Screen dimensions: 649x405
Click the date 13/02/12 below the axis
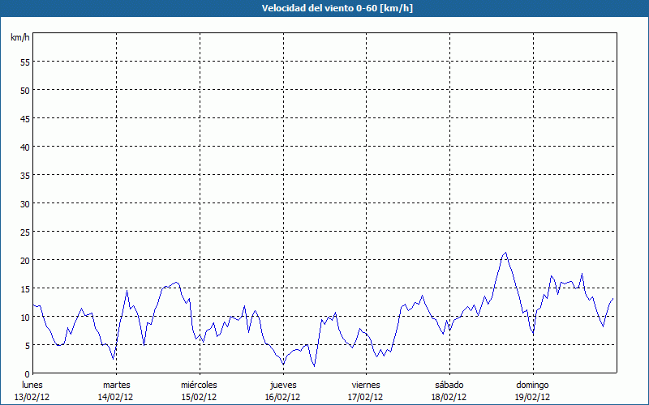pos(32,397)
